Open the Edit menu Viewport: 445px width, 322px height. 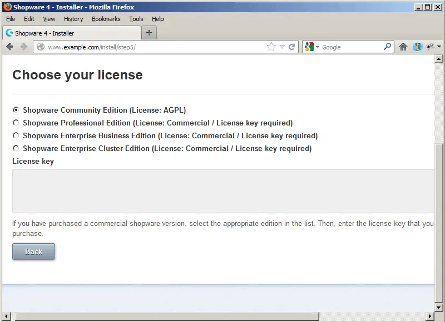[29, 19]
